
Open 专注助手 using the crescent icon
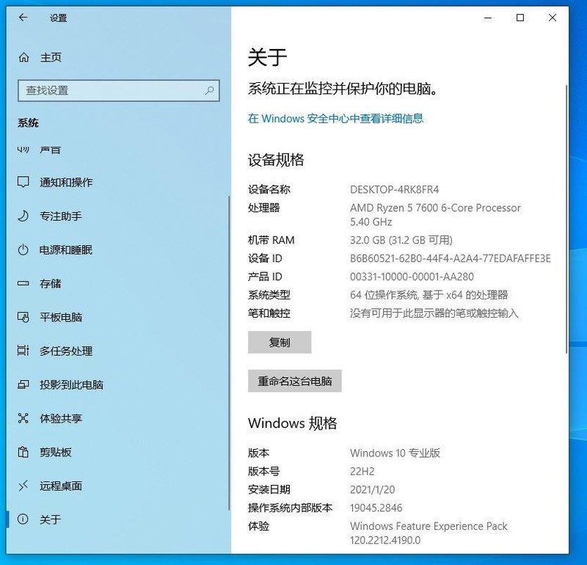pyautogui.click(x=22, y=216)
